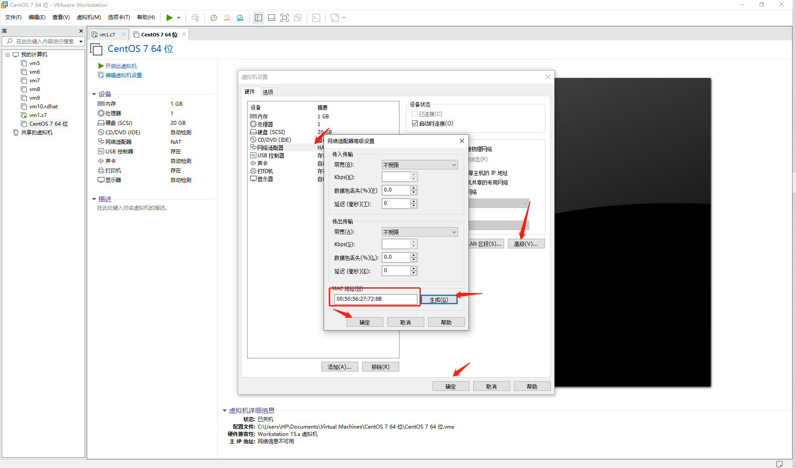
Task: Open the 选项卡(T) menu
Action: tap(119, 17)
